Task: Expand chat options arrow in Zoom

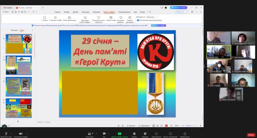Action: (109, 133)
